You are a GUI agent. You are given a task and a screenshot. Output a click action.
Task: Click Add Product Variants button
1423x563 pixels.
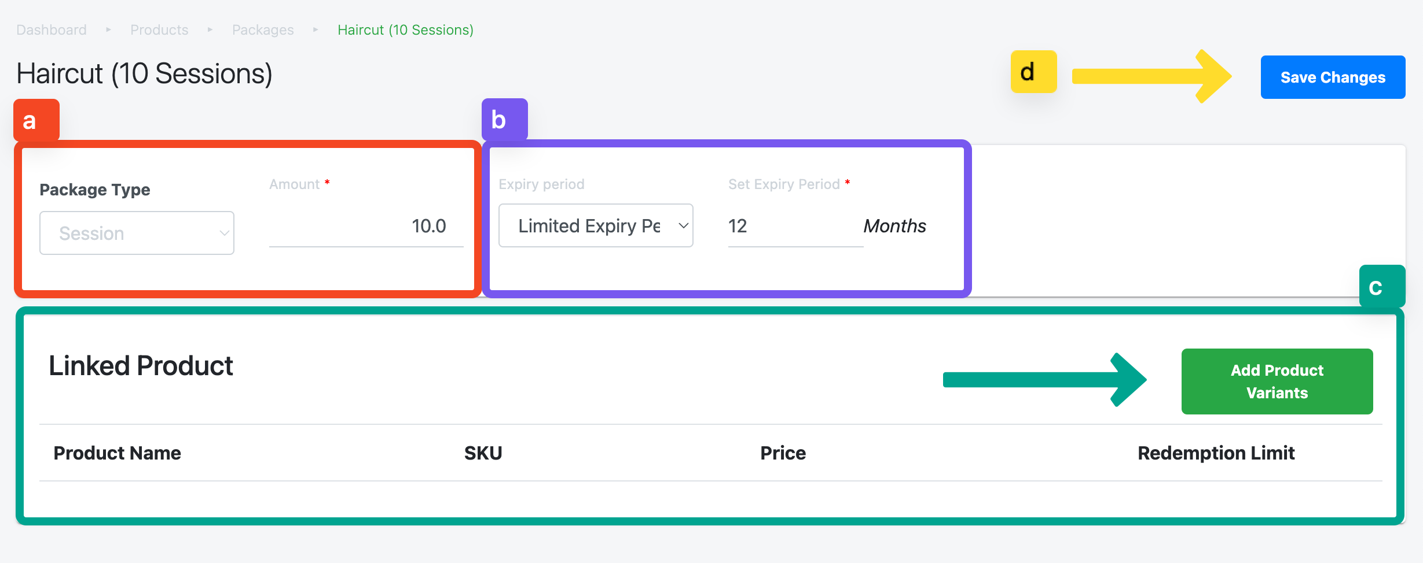tap(1277, 381)
